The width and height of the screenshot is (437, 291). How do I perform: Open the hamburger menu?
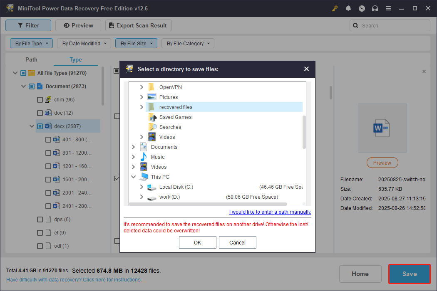[388, 8]
